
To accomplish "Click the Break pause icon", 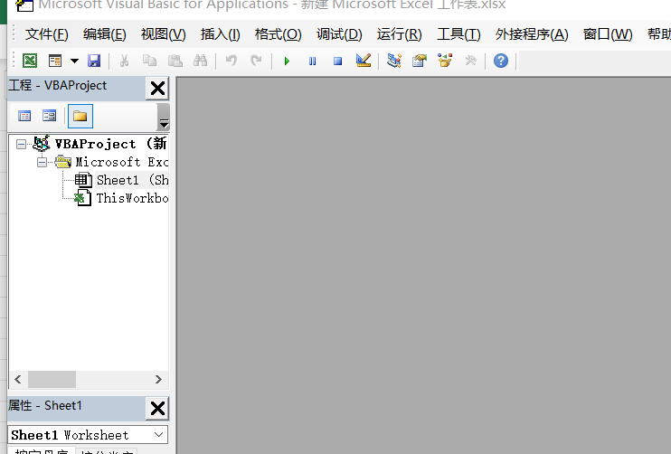I will click(x=312, y=61).
